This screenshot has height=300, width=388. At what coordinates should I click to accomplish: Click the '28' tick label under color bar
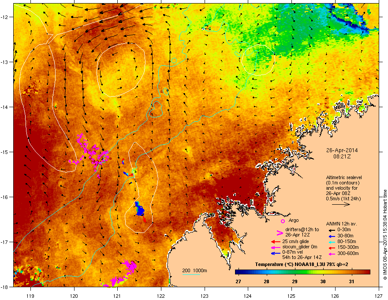[266, 281]
